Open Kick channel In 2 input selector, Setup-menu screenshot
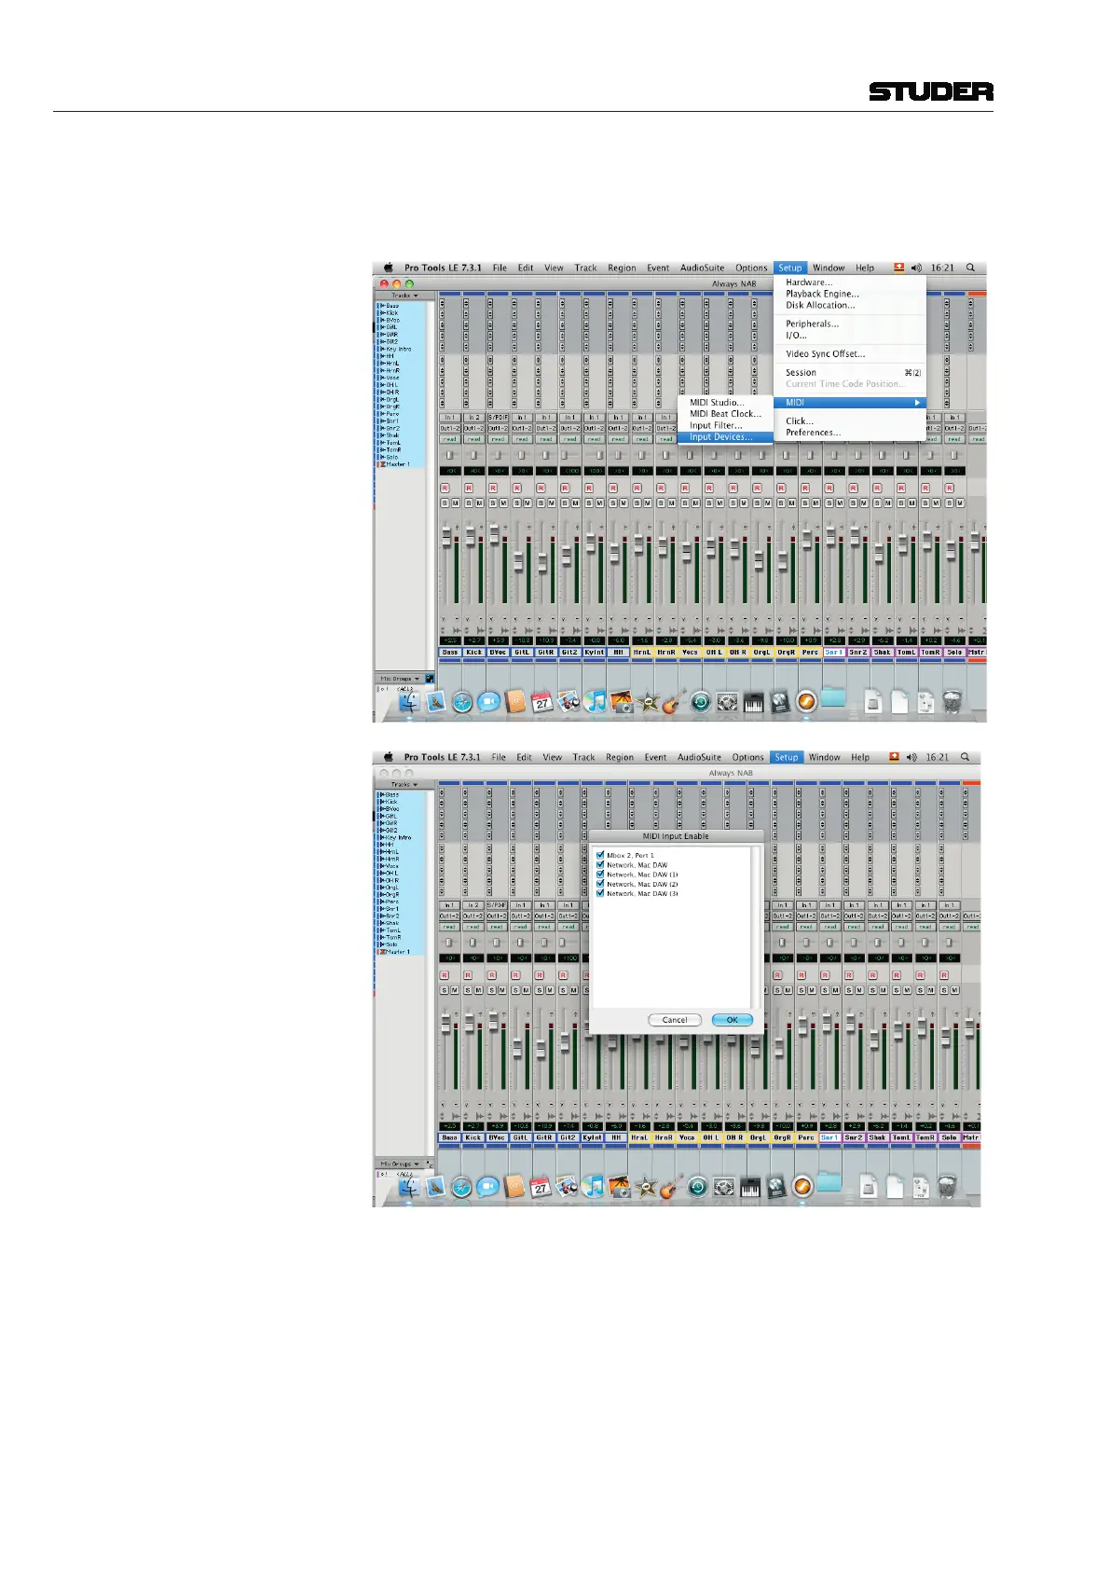 pyautogui.click(x=473, y=418)
